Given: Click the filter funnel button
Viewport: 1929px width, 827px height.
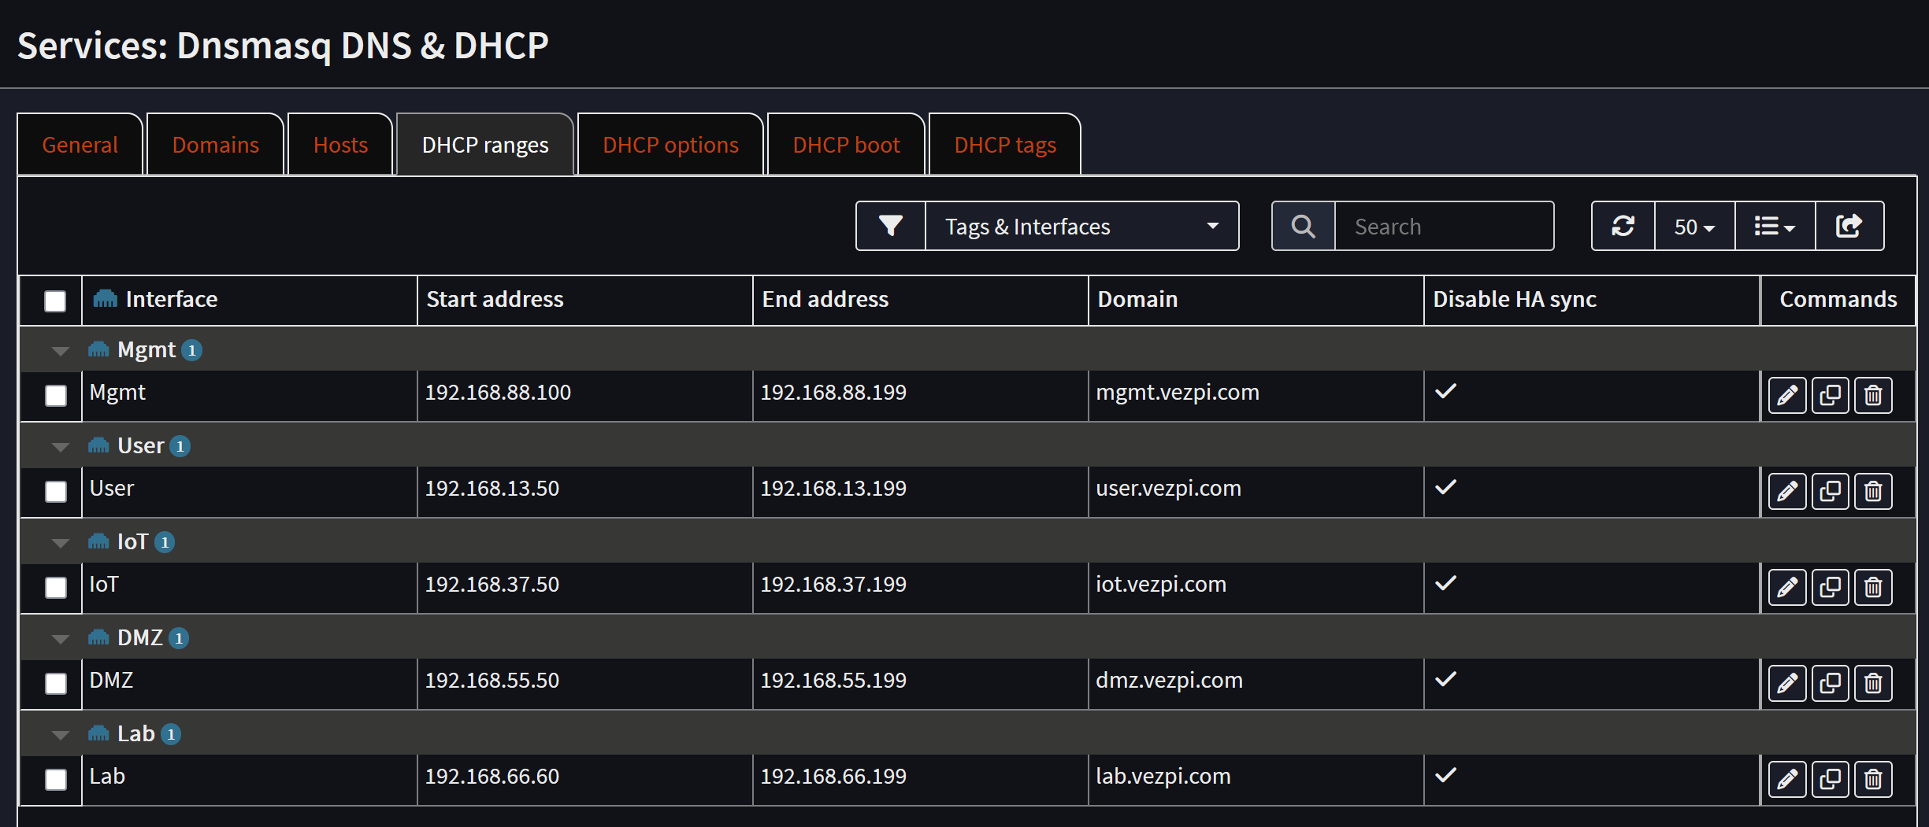Looking at the screenshot, I should pyautogui.click(x=889, y=226).
